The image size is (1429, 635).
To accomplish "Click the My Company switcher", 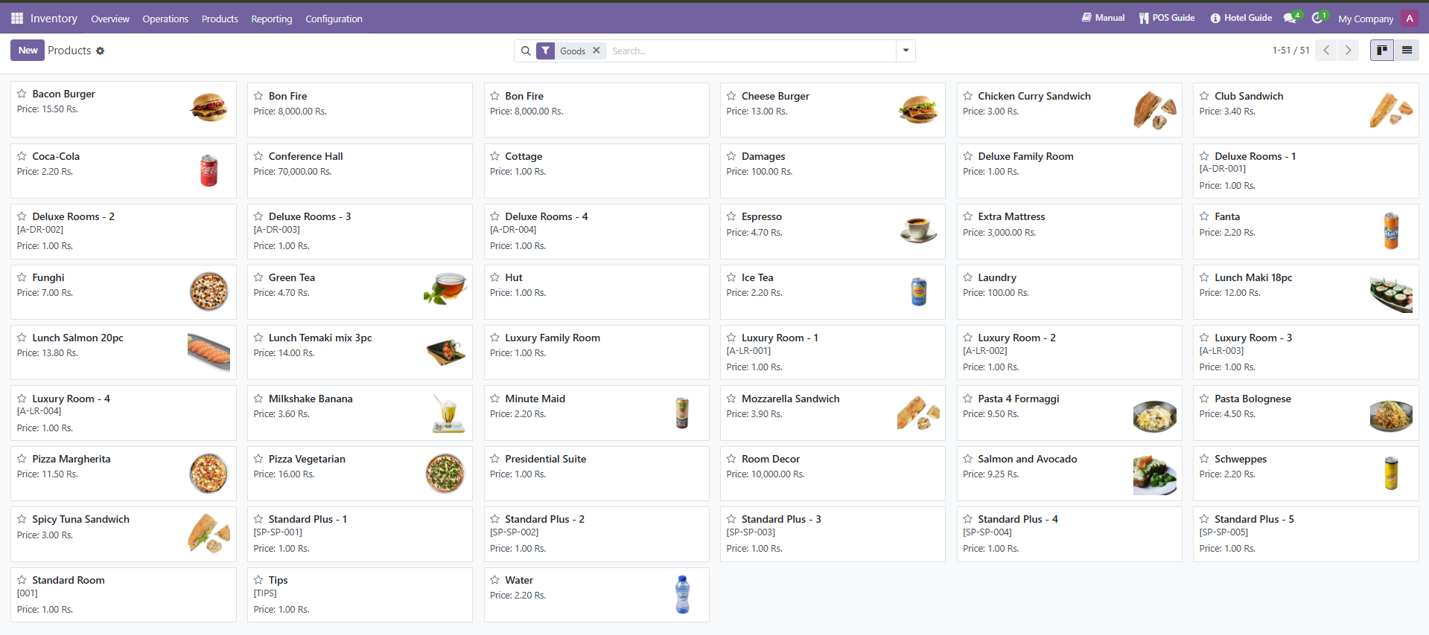I will (1366, 19).
